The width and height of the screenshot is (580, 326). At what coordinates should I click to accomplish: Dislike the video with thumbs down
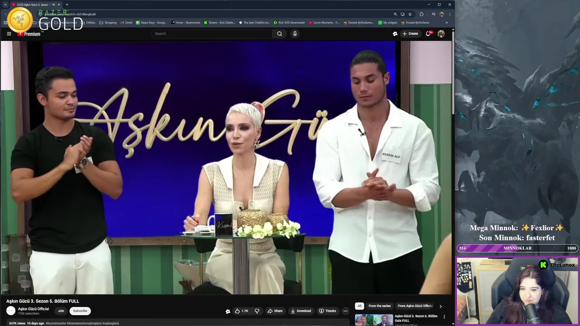(257, 311)
